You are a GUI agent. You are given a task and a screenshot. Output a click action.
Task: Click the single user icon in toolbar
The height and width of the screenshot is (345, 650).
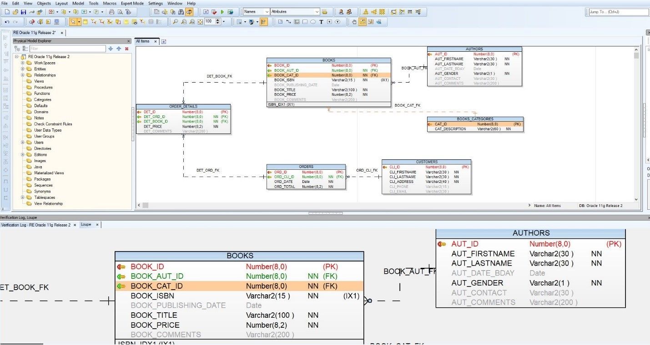coord(341,12)
